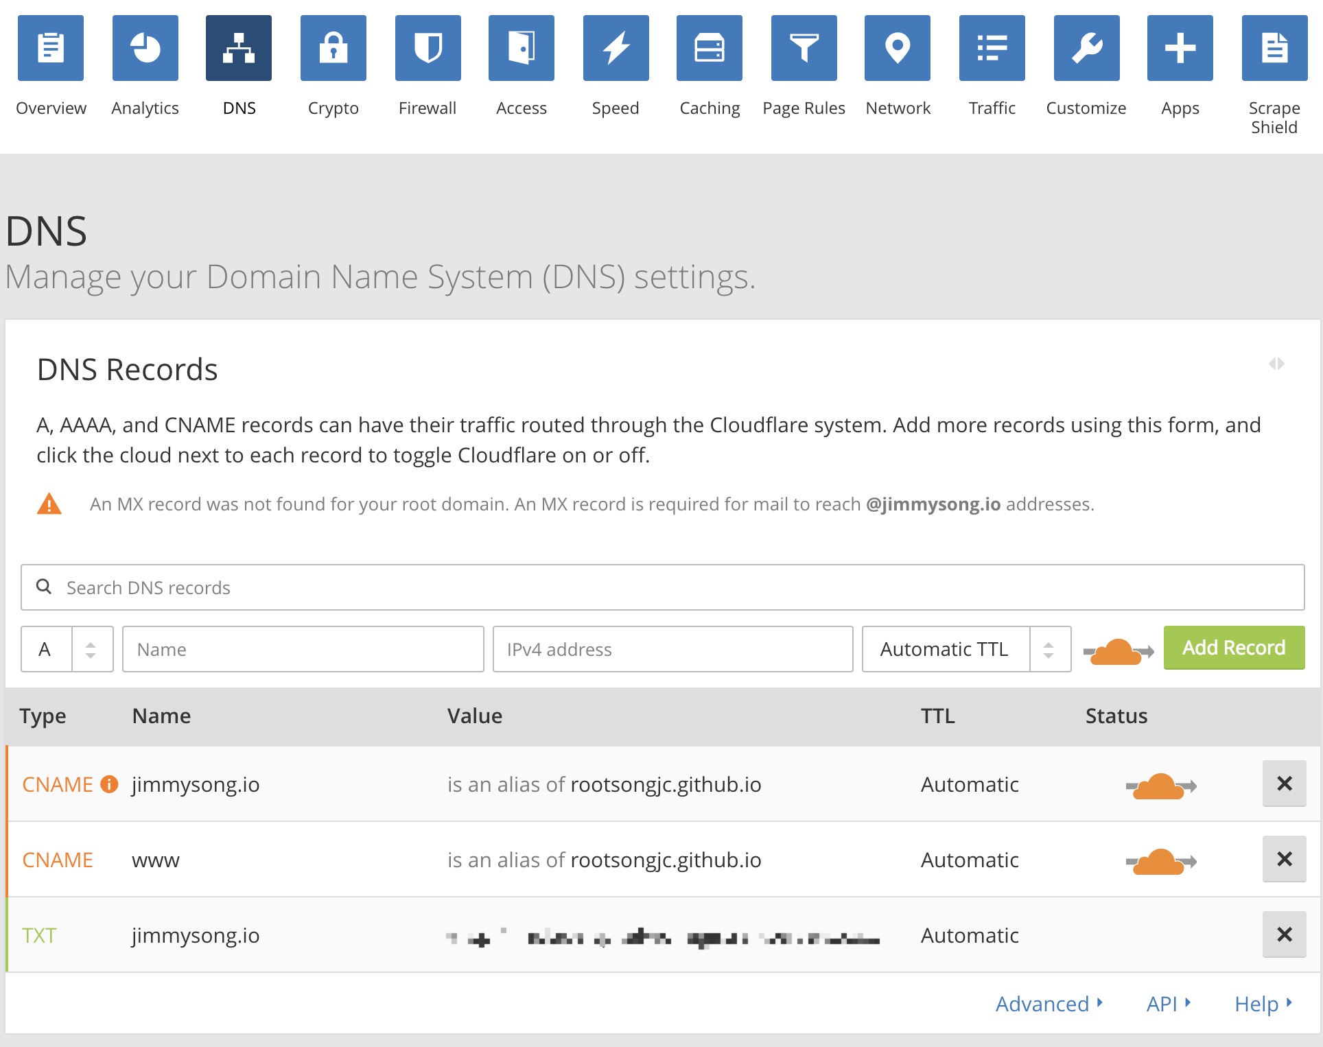
Task: Collapse the DNS Records panel arrows icon
Action: (x=1276, y=364)
